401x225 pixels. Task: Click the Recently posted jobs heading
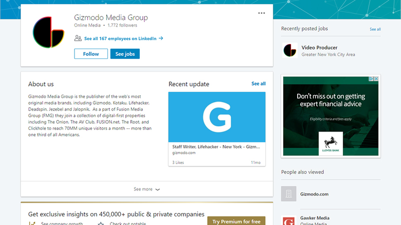tap(304, 28)
